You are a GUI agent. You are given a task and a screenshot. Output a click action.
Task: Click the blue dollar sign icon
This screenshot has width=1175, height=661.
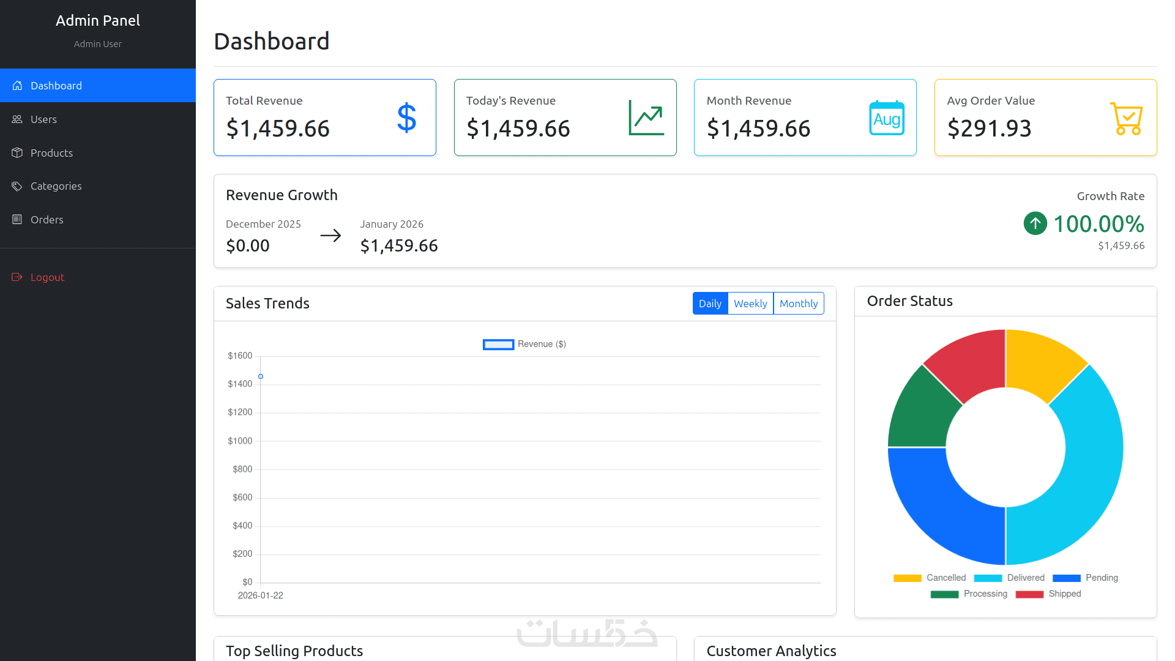tap(406, 118)
